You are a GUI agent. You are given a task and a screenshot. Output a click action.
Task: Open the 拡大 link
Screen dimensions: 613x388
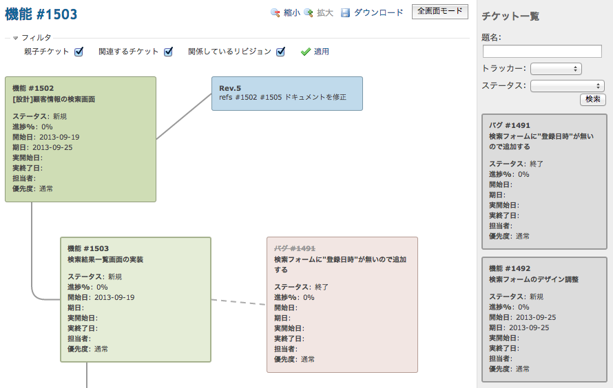point(325,13)
